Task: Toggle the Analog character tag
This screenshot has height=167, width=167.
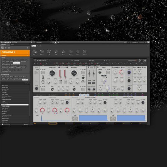Action: tap(7, 77)
